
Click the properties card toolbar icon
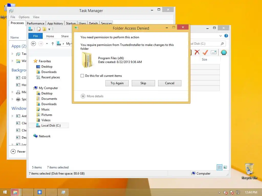click(x=214, y=53)
